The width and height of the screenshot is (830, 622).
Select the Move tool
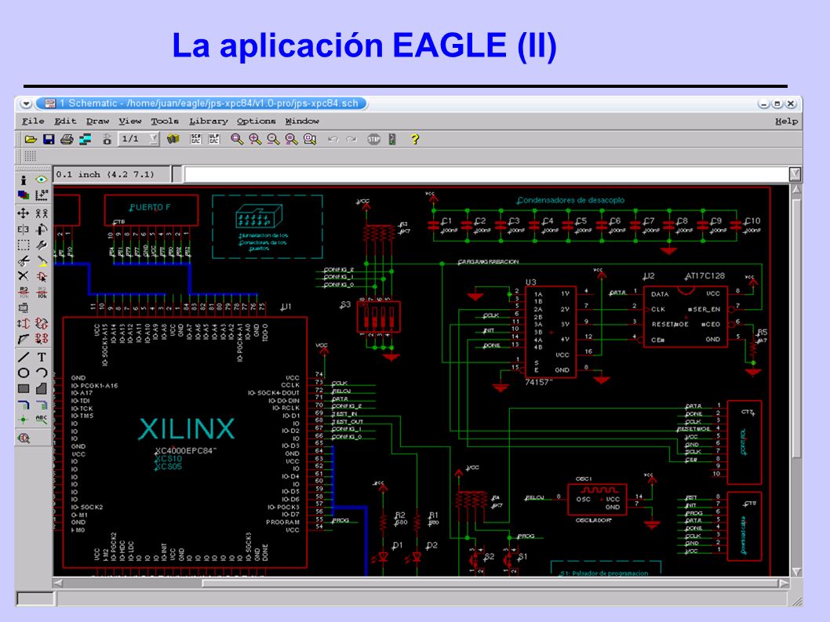24,213
